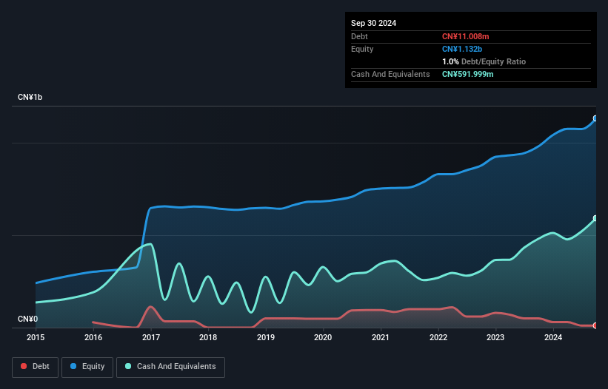Click the 2023 x-axis label
The height and width of the screenshot is (389, 608).
pyautogui.click(x=495, y=337)
